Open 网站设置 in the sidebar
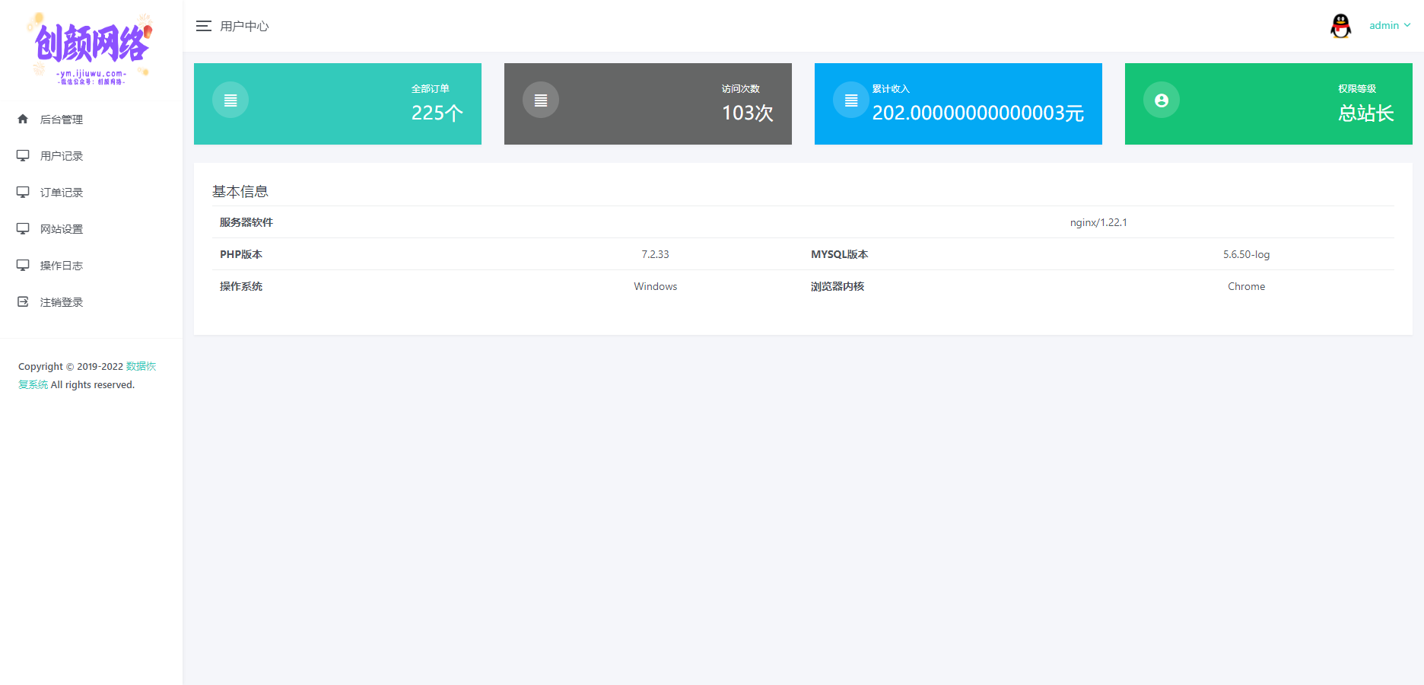Viewport: 1424px width, 685px height. [62, 229]
